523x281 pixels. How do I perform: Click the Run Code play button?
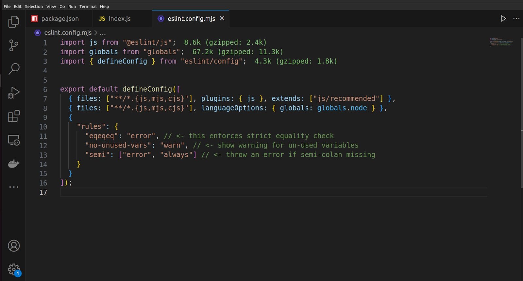(x=503, y=19)
